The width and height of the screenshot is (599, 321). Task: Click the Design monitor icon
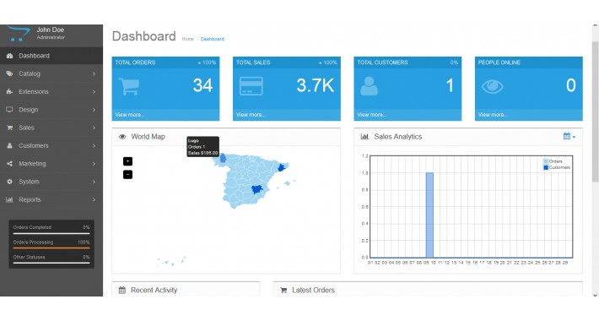pyautogui.click(x=9, y=110)
